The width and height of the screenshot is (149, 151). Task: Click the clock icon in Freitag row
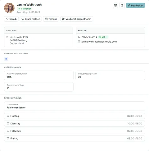coord(8,138)
